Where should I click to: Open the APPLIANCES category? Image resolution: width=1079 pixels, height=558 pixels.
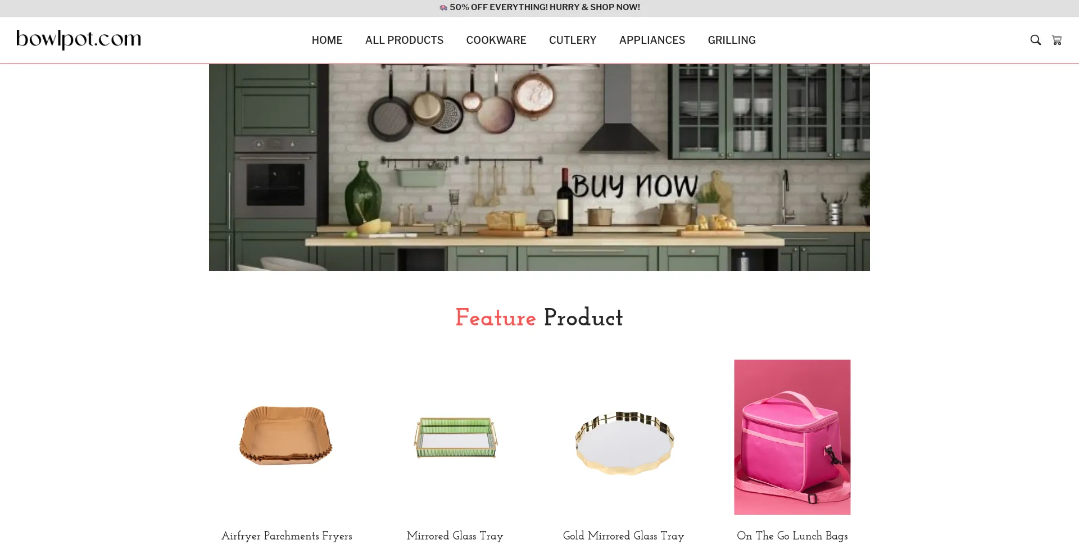click(x=652, y=40)
